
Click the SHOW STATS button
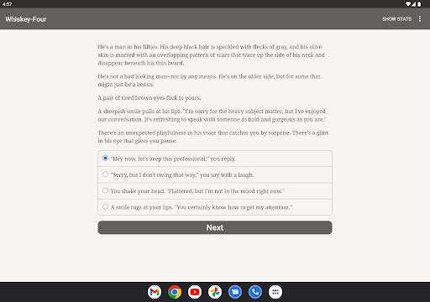(x=396, y=19)
